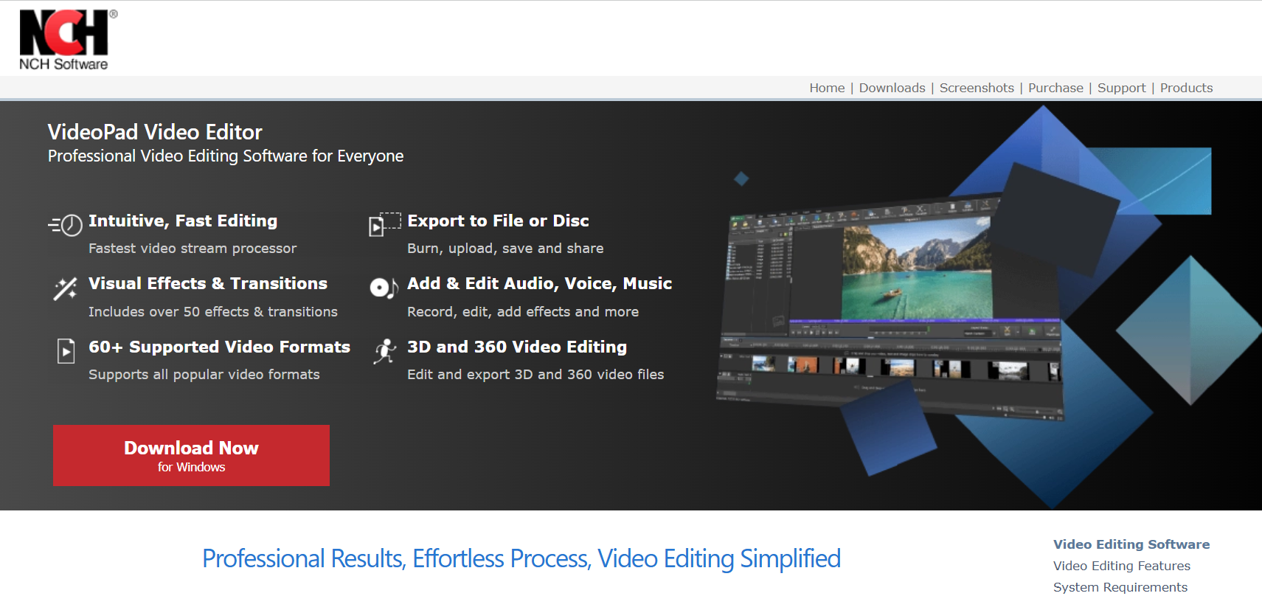Screen dimensions: 1262x596
Task: Click the 3D and 360 Video Editing heading
Action: [x=516, y=347]
